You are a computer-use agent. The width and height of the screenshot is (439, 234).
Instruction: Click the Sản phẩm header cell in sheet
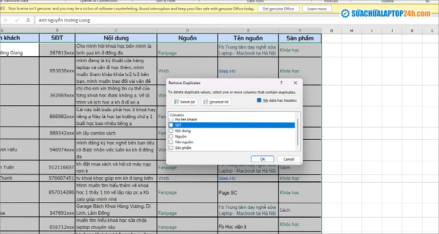pyautogui.click(x=300, y=38)
